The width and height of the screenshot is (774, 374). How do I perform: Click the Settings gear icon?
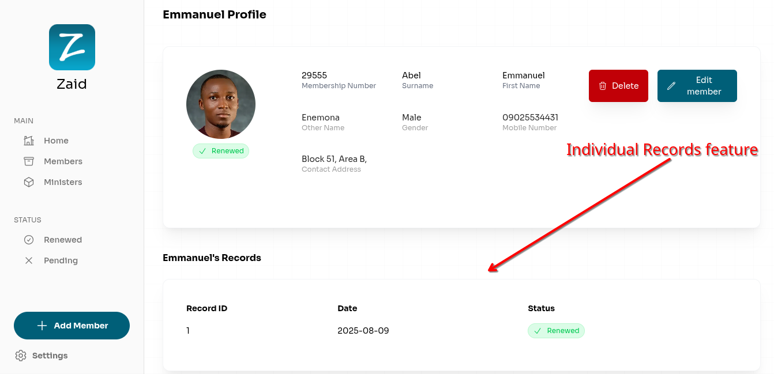(21, 356)
